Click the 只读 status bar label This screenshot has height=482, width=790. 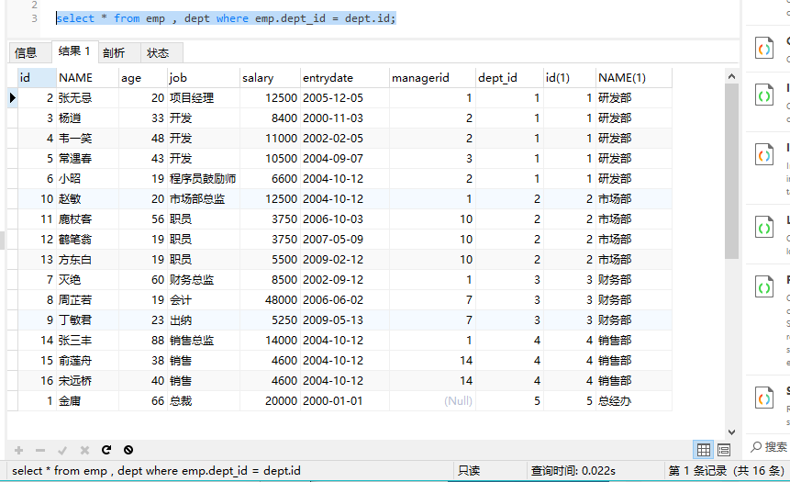pos(469,471)
